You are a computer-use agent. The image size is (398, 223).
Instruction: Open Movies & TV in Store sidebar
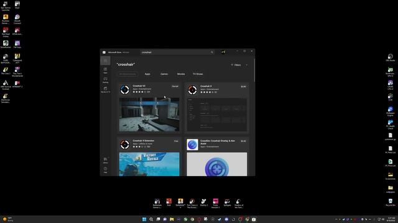[x=105, y=89]
